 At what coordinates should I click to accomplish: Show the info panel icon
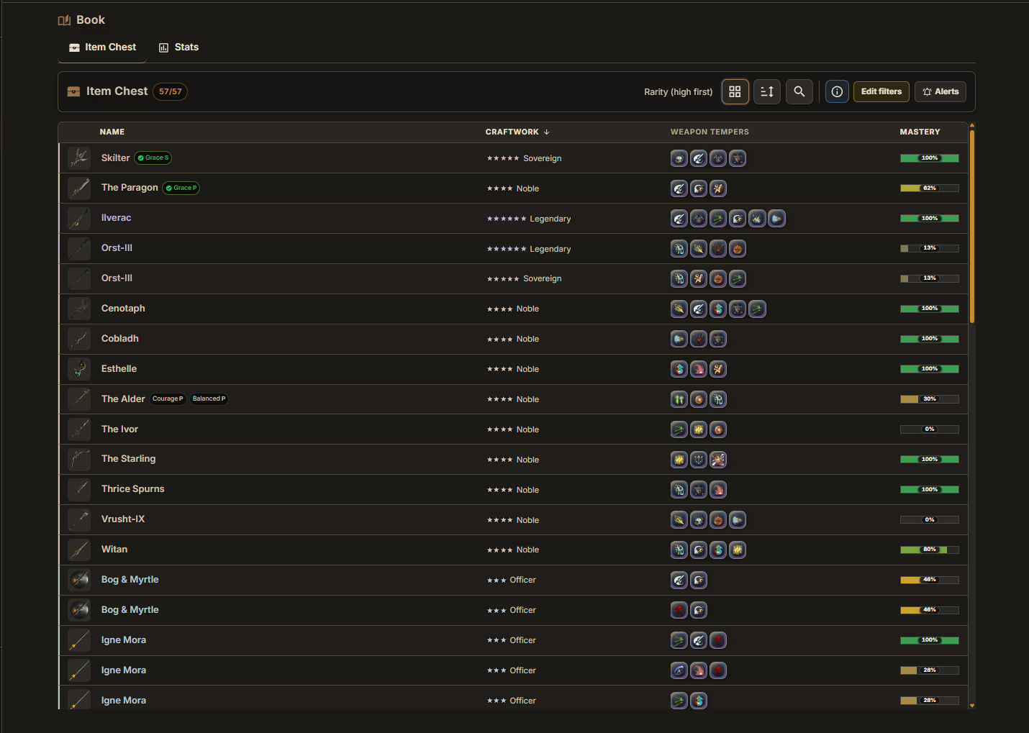837,91
